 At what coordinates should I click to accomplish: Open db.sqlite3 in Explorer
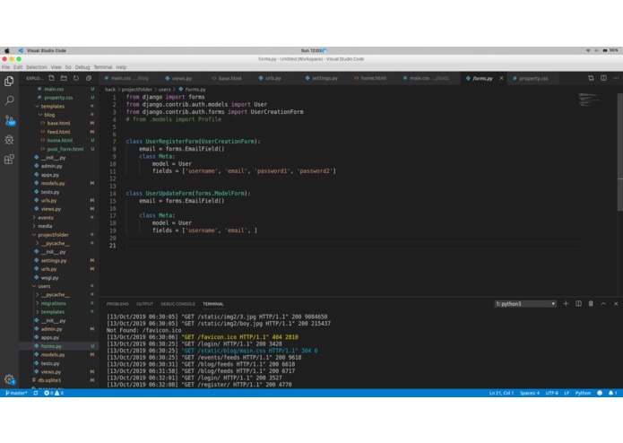[49, 380]
